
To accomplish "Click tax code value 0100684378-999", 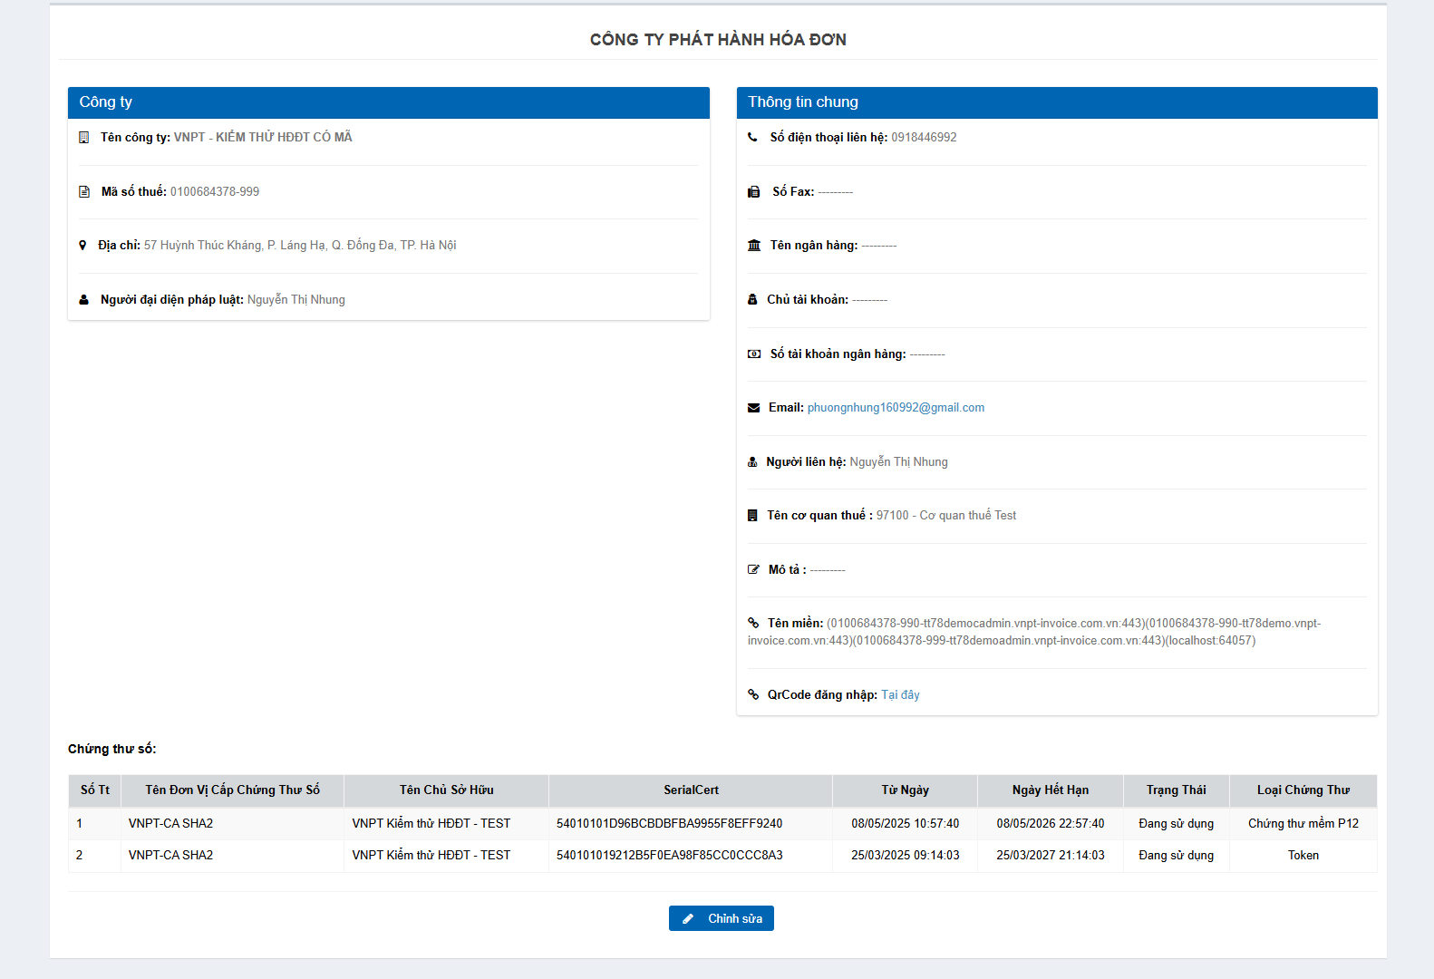I will pyautogui.click(x=215, y=192).
